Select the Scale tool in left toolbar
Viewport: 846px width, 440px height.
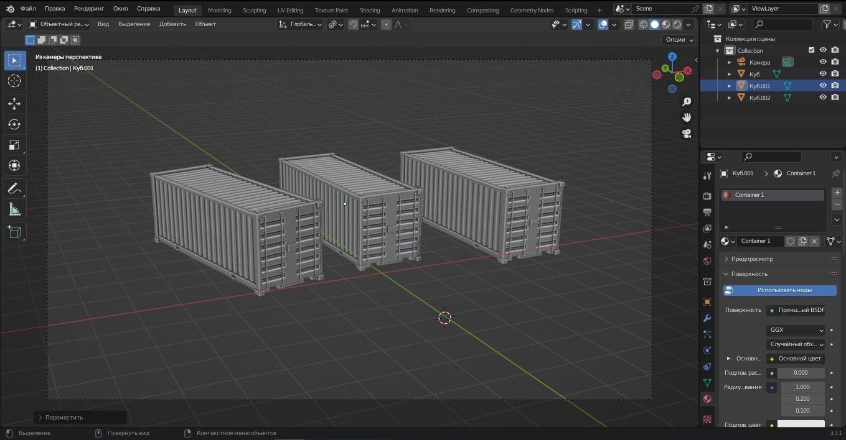tap(14, 145)
